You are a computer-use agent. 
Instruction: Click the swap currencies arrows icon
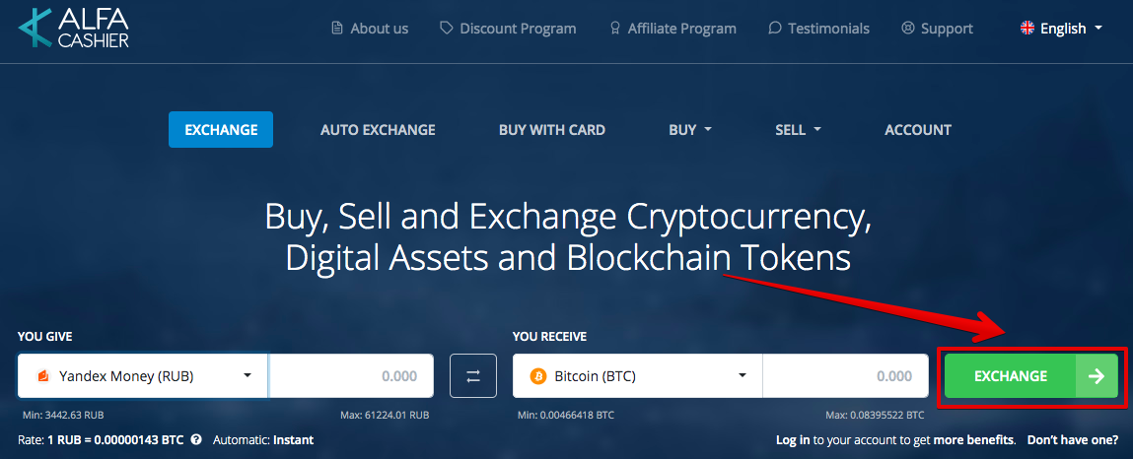(473, 376)
